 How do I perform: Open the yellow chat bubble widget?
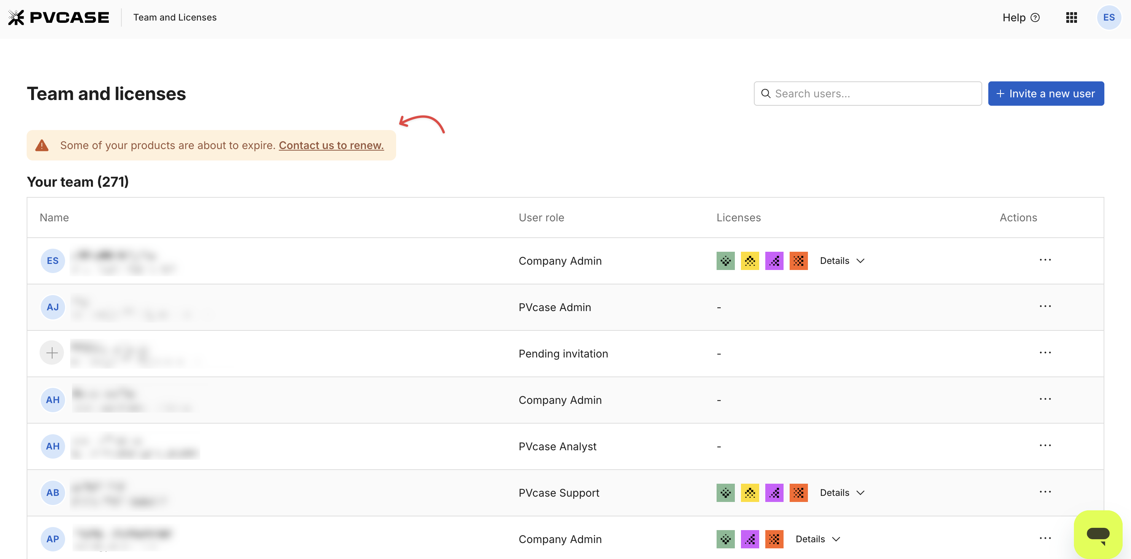click(x=1098, y=534)
